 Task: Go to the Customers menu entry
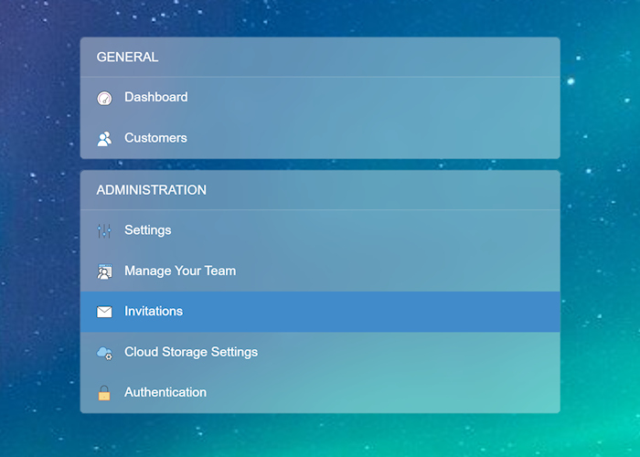tap(320, 138)
